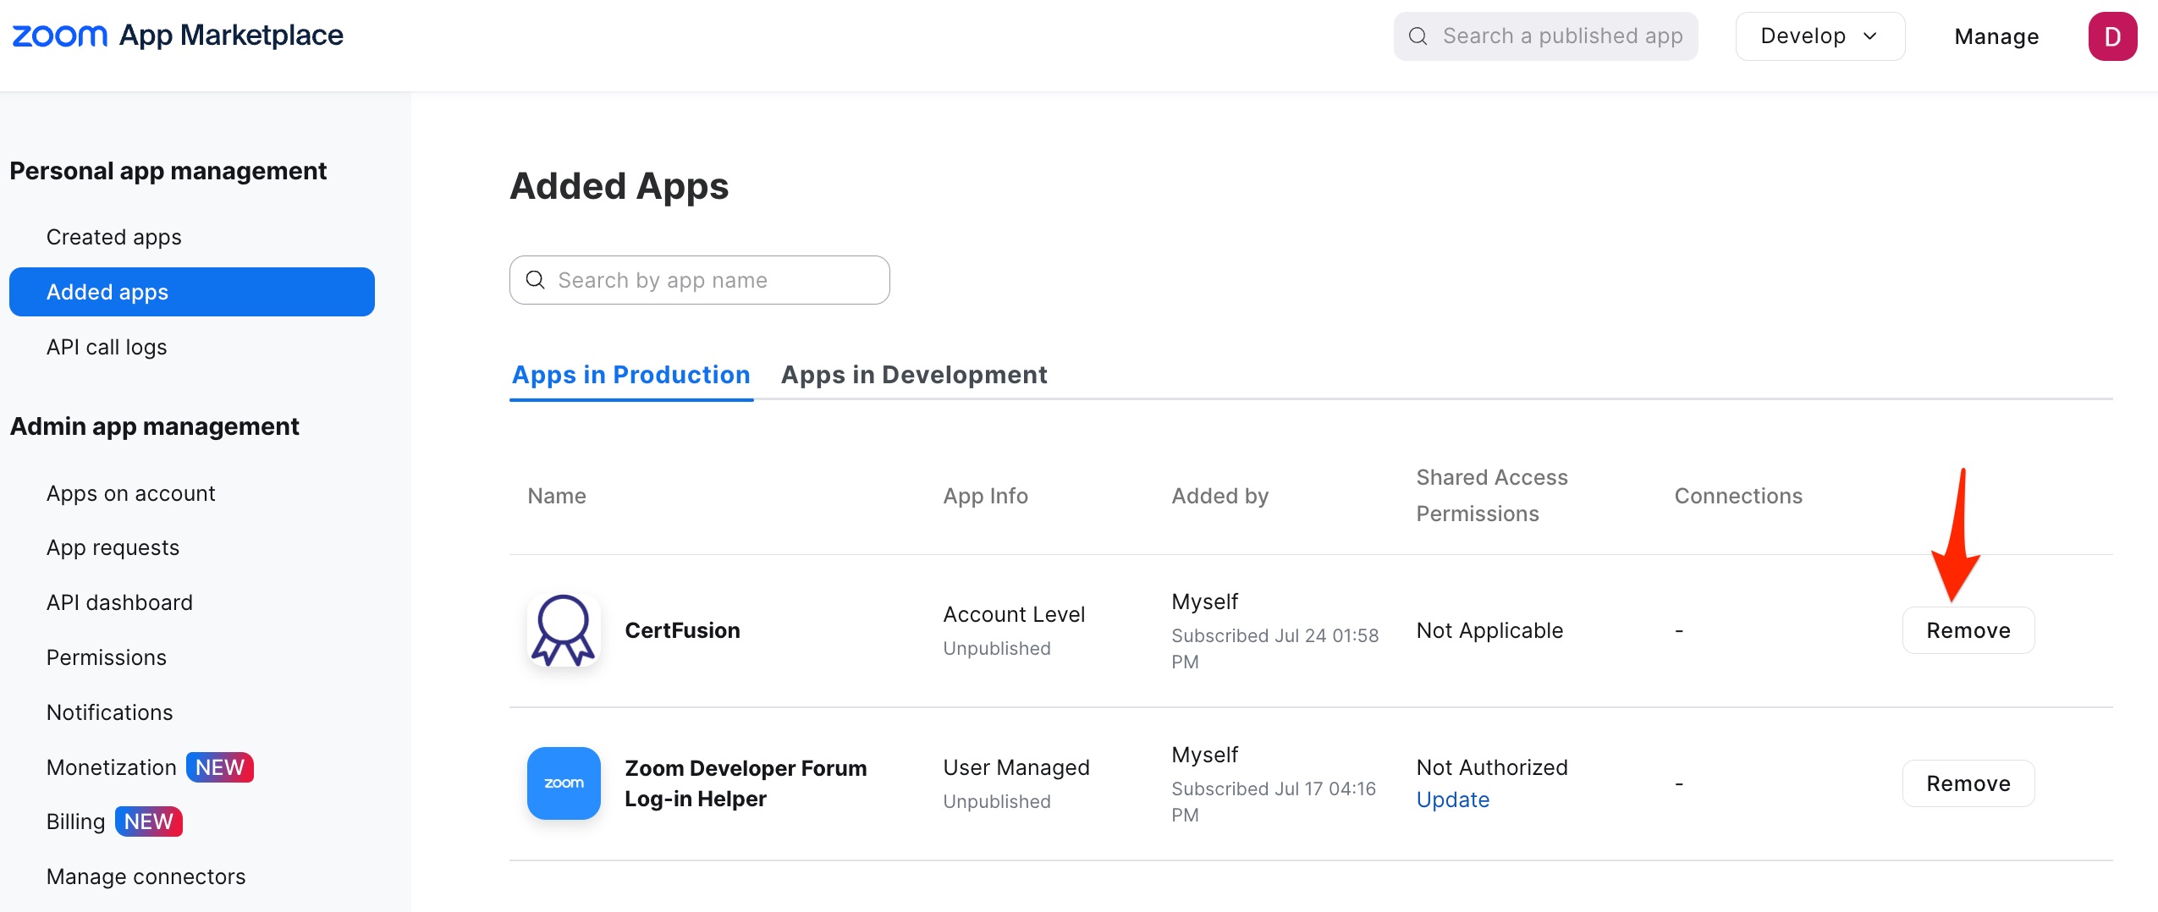Open the user profile avatar D
This screenshot has width=2158, height=912.
click(2112, 36)
